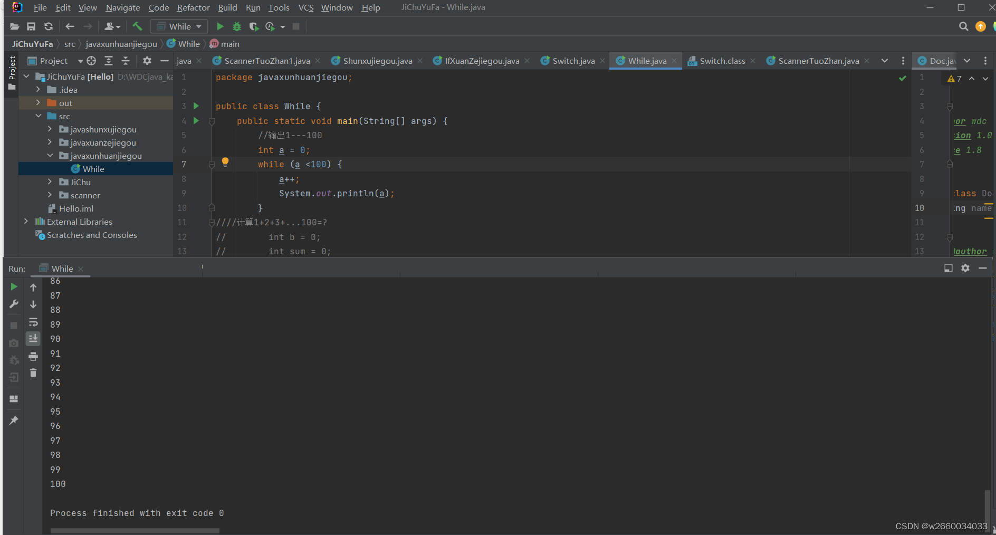
Task: Open Search Everywhere magnifier icon
Action: click(964, 26)
